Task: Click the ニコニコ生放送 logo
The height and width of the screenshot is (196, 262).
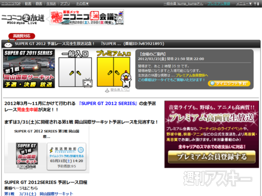Action: coord(23,19)
